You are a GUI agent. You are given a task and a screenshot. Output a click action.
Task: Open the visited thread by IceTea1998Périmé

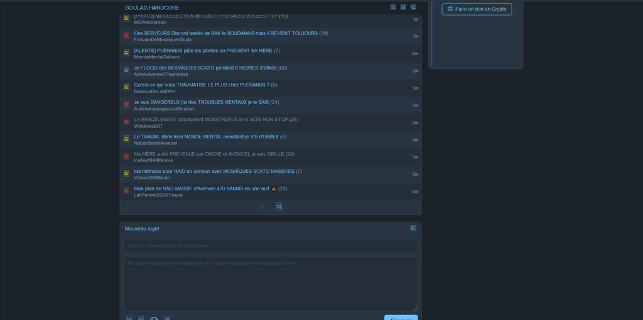coord(209,154)
